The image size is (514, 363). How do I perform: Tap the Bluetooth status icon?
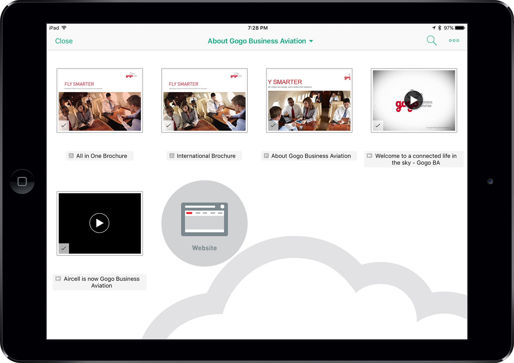pos(440,28)
